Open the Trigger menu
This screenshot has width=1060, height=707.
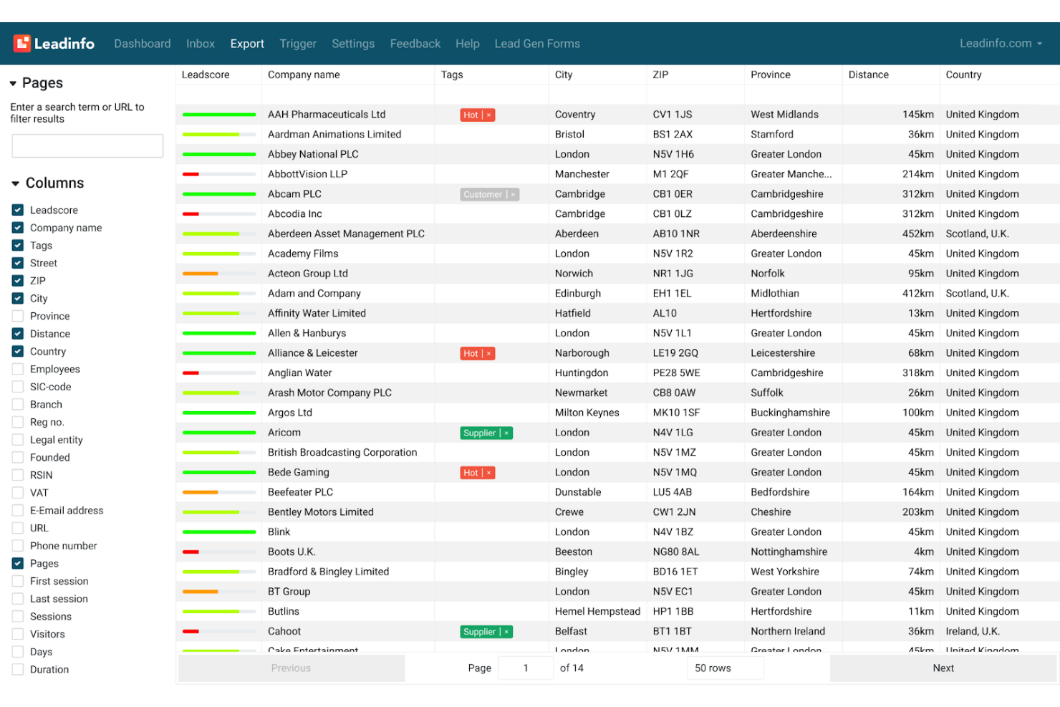298,44
